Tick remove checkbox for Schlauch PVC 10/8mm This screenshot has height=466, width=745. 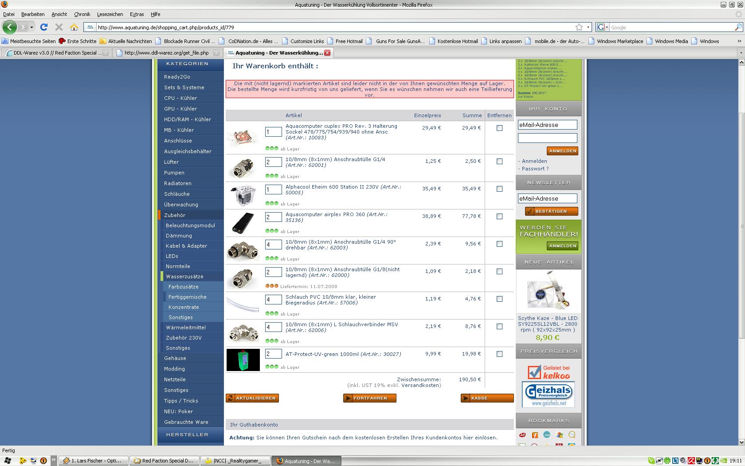pyautogui.click(x=499, y=299)
